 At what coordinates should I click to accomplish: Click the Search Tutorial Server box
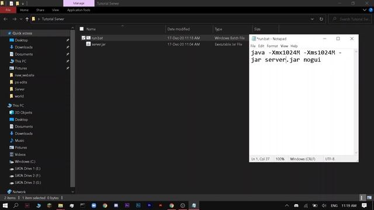[x=350, y=19]
